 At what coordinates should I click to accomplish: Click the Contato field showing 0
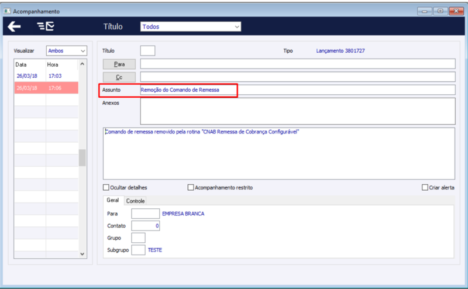[x=145, y=226]
